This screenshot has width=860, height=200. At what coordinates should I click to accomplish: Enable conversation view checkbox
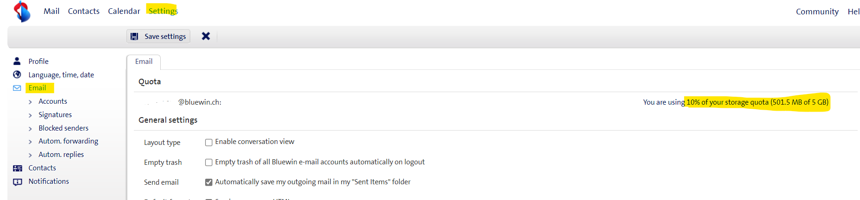coord(209,143)
